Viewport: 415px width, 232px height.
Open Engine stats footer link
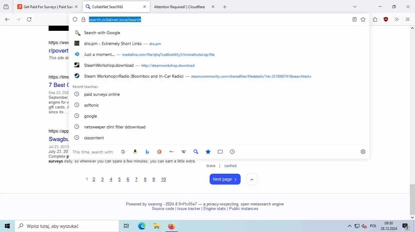[x=214, y=208]
